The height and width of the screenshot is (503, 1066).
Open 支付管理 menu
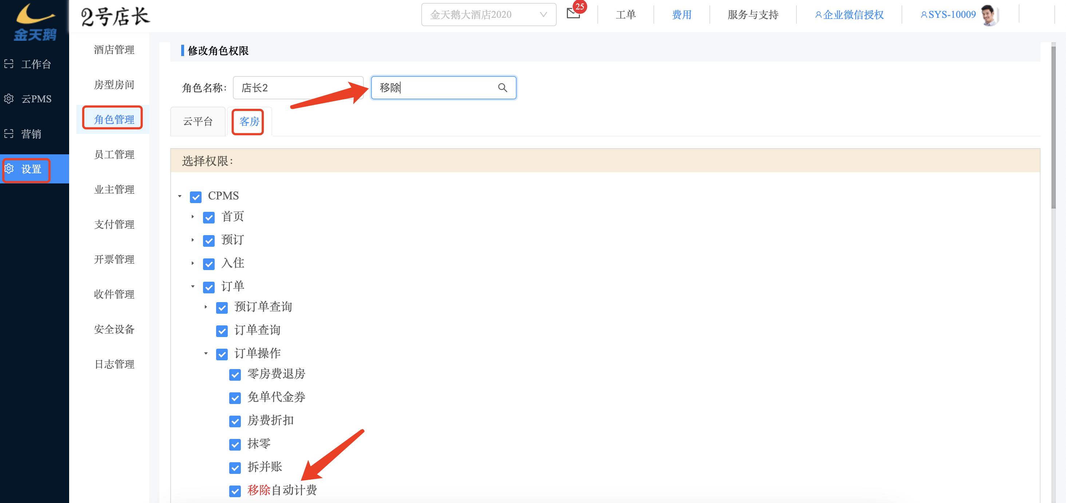pyautogui.click(x=114, y=224)
